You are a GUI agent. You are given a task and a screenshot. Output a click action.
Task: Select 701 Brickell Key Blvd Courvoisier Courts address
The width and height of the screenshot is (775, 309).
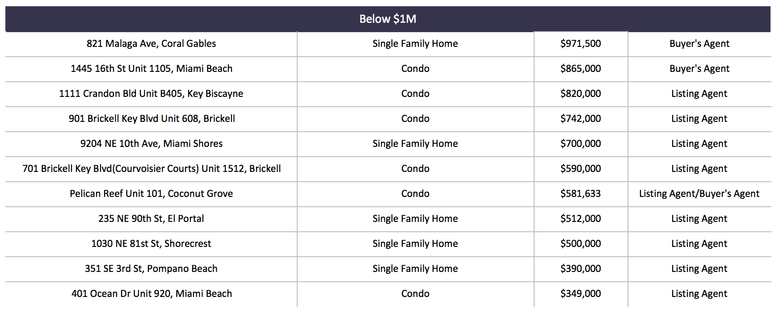(x=152, y=169)
